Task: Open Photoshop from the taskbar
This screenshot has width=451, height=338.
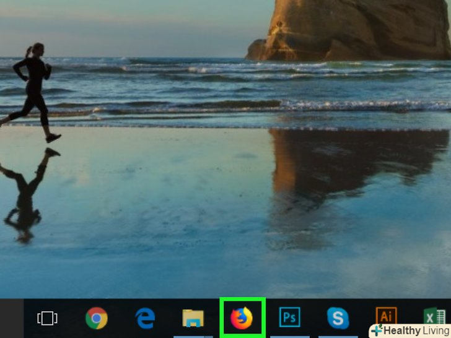Action: tap(290, 318)
